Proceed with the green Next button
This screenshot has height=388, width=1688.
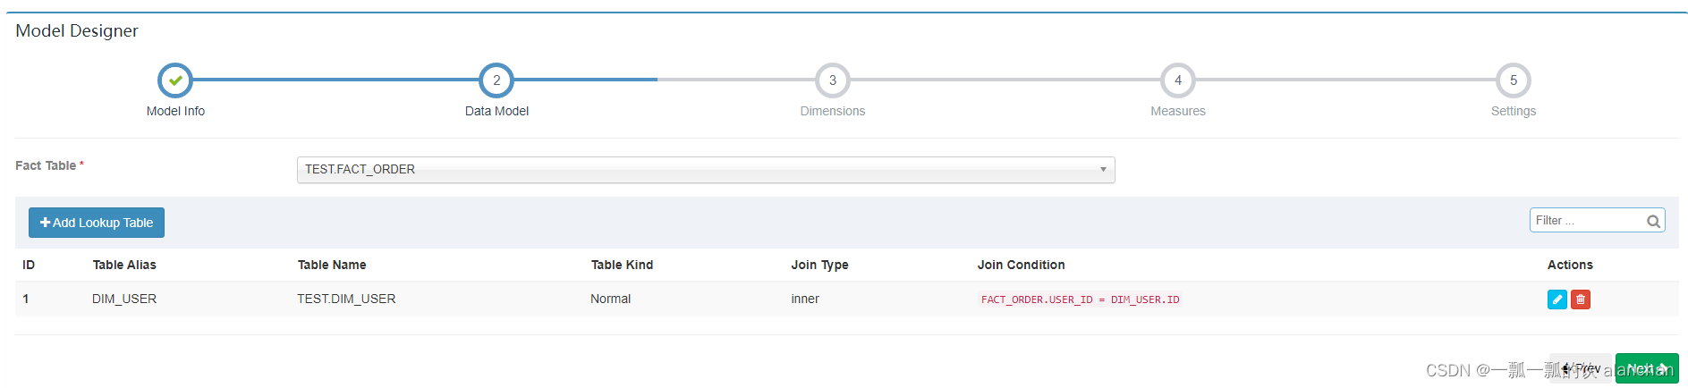pyautogui.click(x=1646, y=368)
